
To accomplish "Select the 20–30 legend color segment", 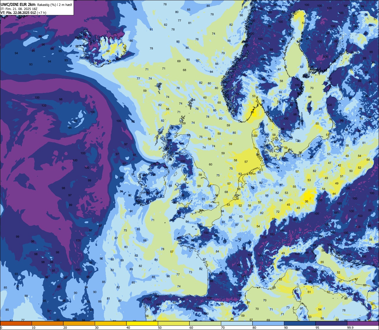I will click(79, 323).
